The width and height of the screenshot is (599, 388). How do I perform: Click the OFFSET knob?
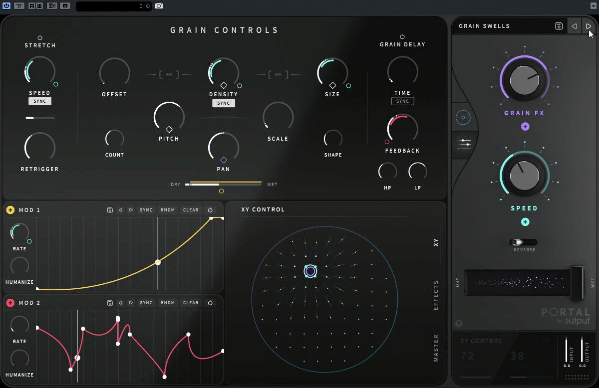coord(114,72)
